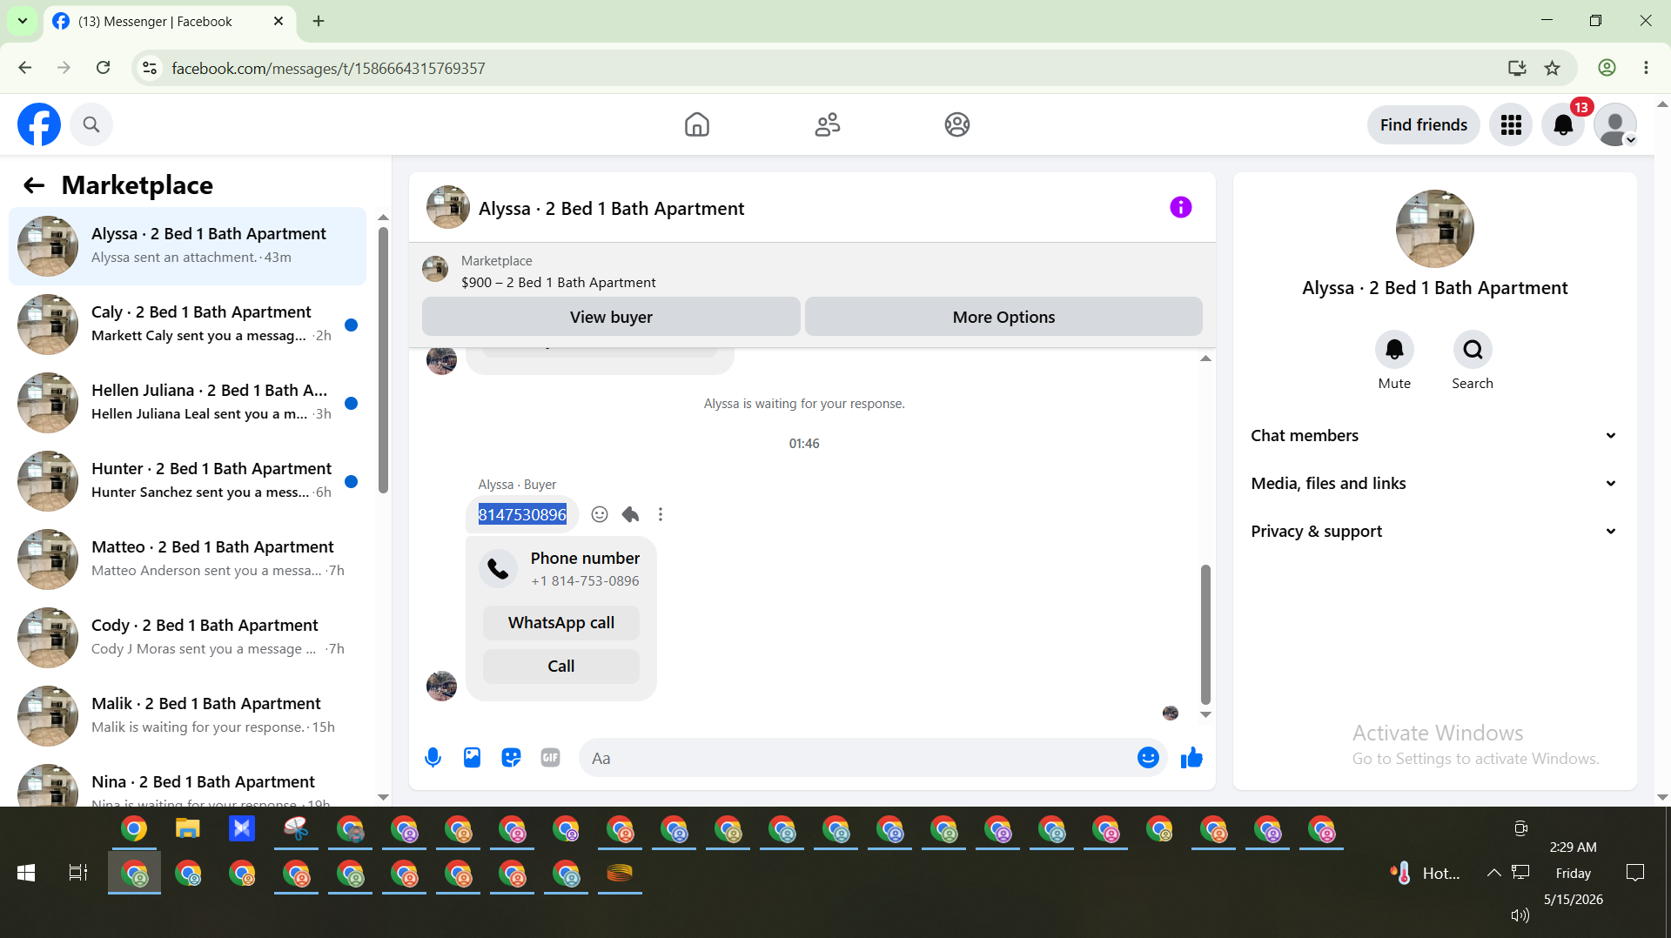
Task: Click the large profile picture in info panel
Action: [x=1435, y=229]
